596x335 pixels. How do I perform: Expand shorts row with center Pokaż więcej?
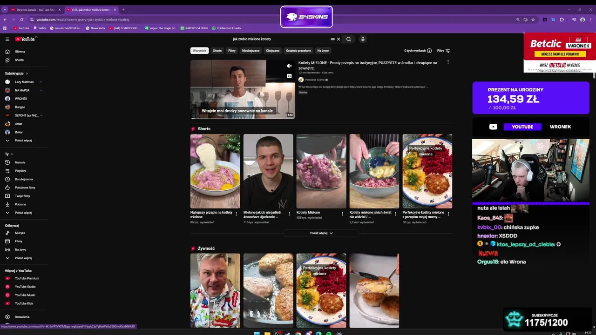[x=321, y=233]
